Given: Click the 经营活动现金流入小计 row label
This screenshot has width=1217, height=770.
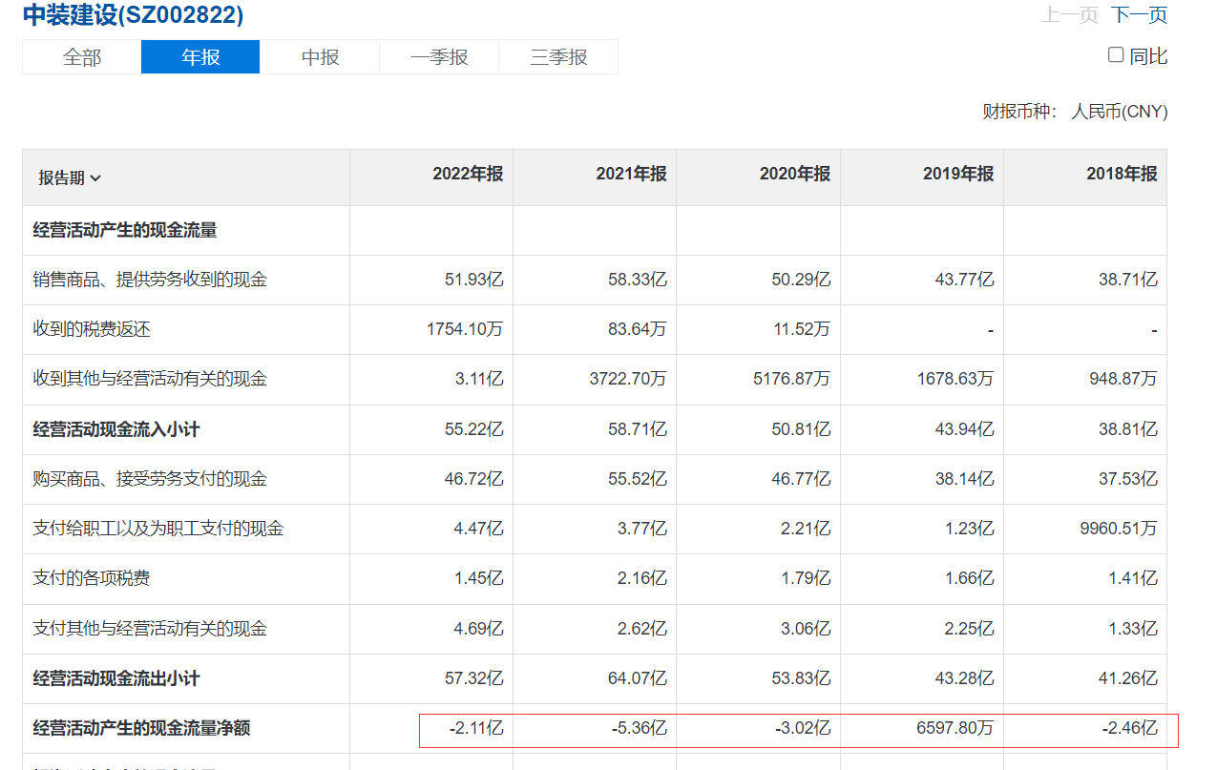Looking at the screenshot, I should tap(116, 429).
